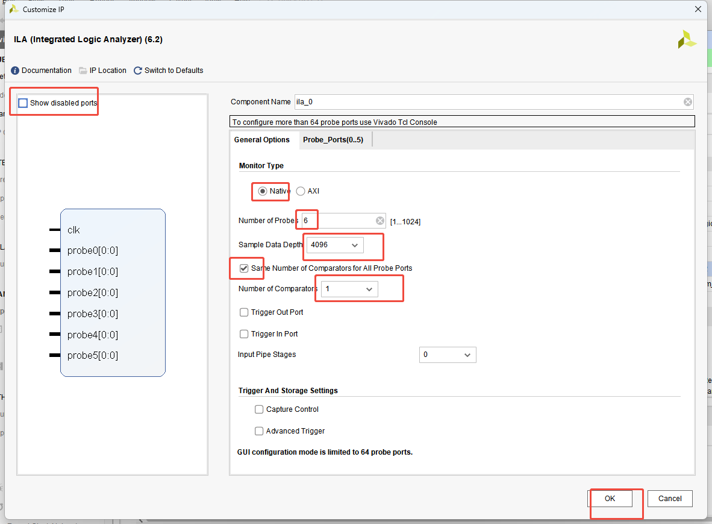
Task: Click the Cancel button
Action: click(670, 499)
